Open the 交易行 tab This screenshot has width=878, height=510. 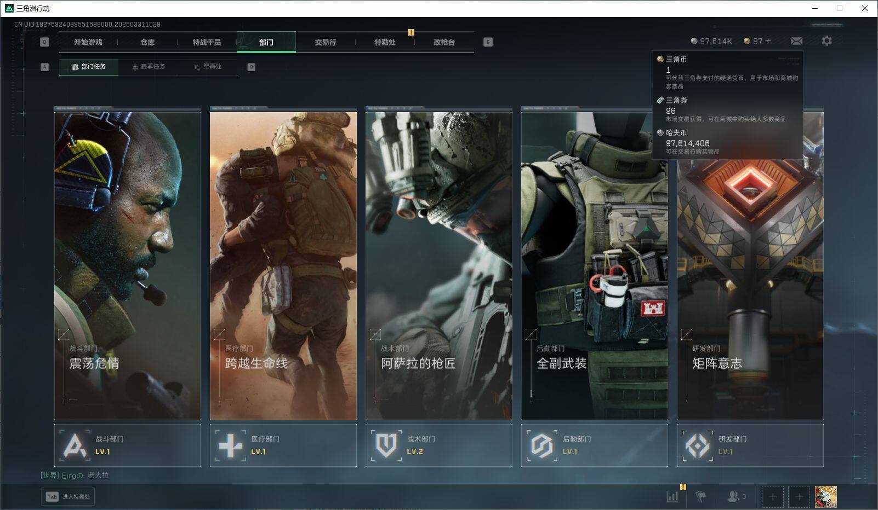(326, 42)
